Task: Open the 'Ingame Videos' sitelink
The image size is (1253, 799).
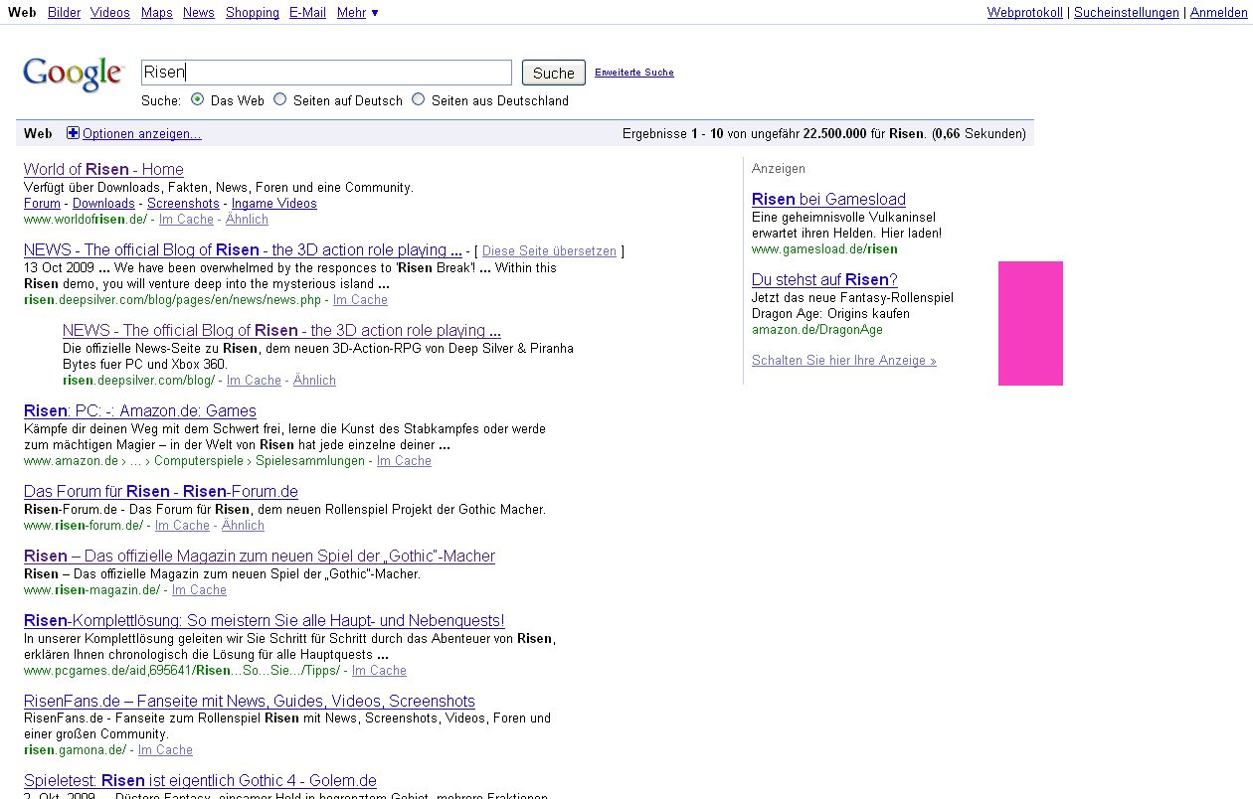Action: click(274, 203)
